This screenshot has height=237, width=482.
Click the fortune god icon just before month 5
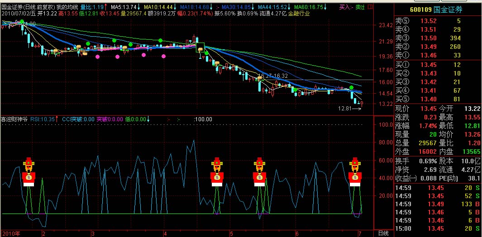point(217,171)
